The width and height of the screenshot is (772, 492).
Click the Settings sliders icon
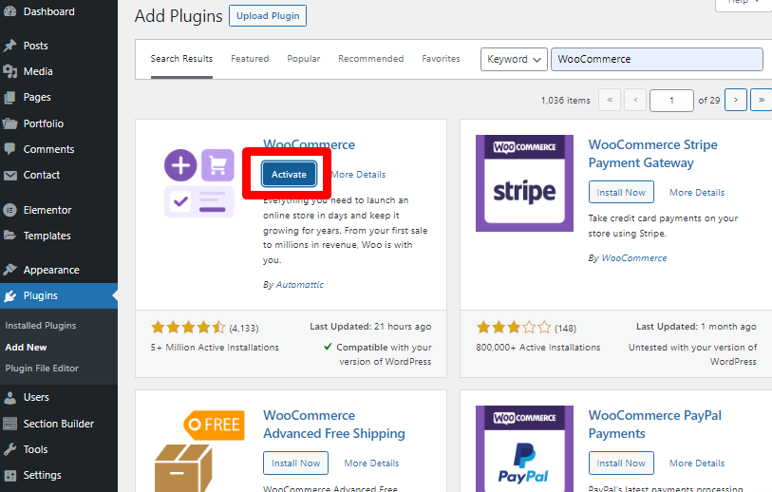point(9,475)
